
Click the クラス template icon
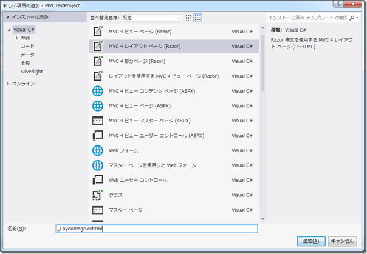point(98,195)
